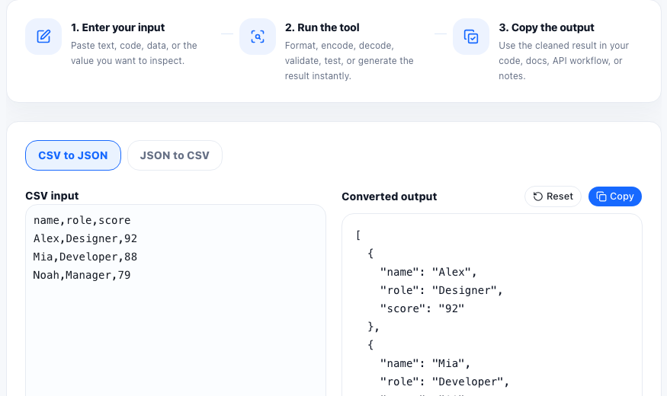Viewport: 667px width, 396px height.
Task: Click the "Converted output" label
Action: 390,196
